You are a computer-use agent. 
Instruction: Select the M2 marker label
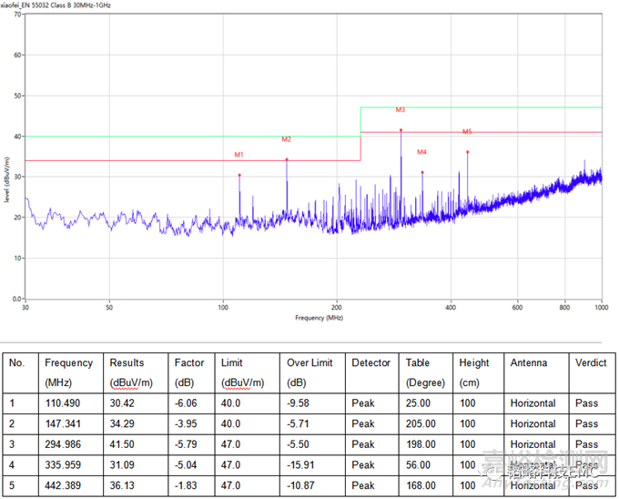[286, 139]
